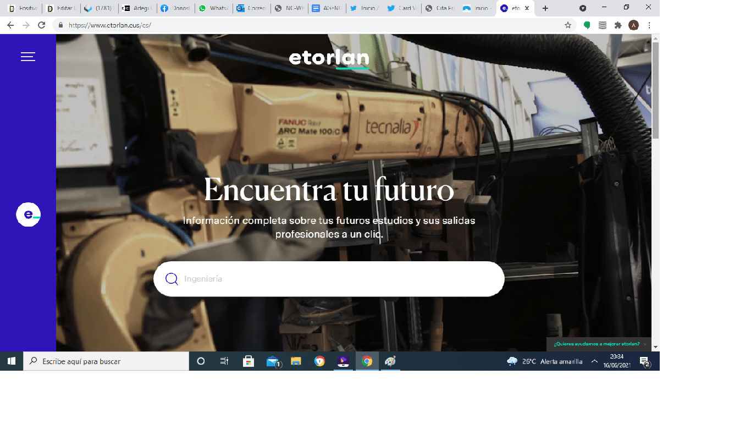Click the etorlan logo at the top
This screenshot has width=751, height=440.
click(x=329, y=59)
